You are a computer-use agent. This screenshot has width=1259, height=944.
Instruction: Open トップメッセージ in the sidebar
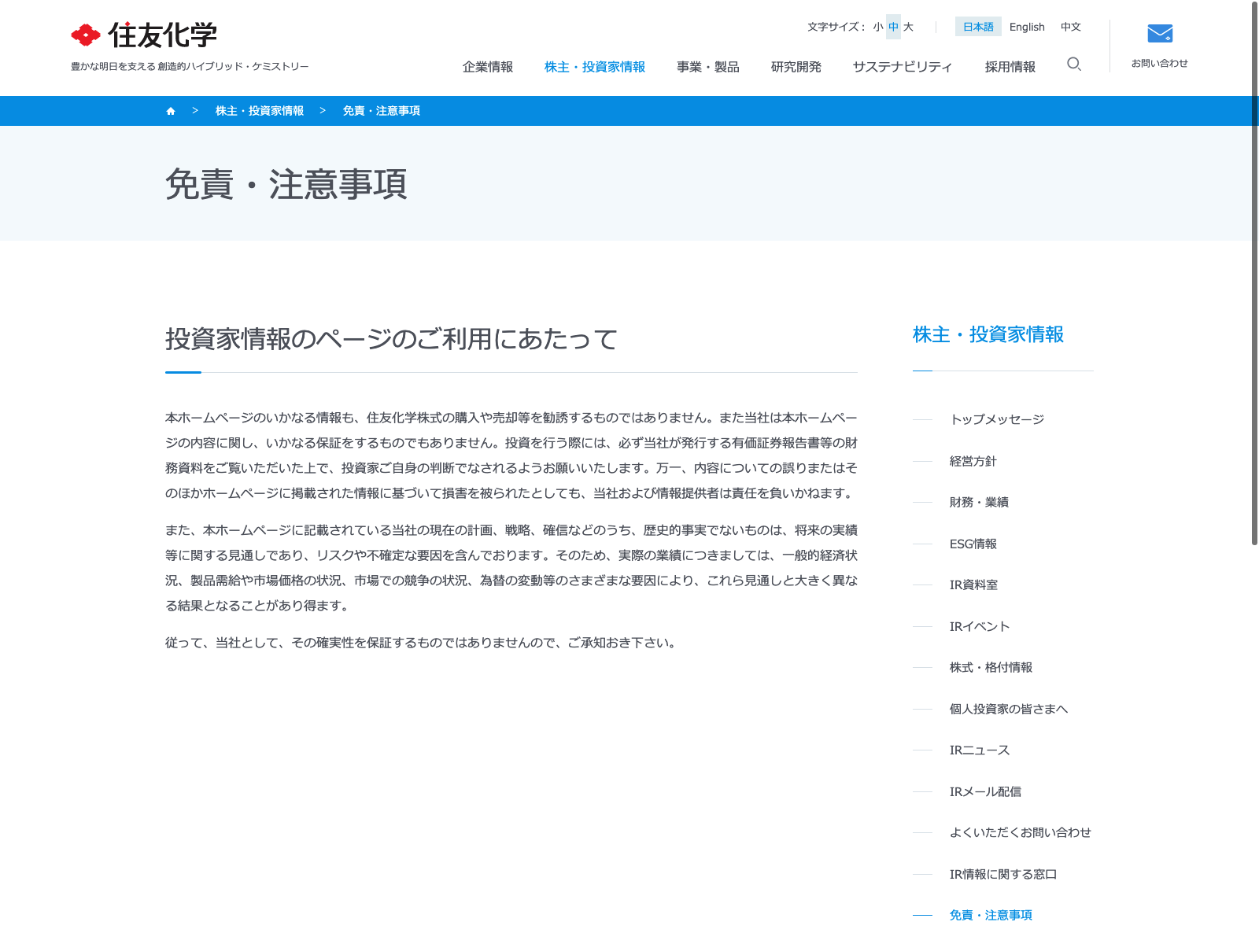(997, 419)
